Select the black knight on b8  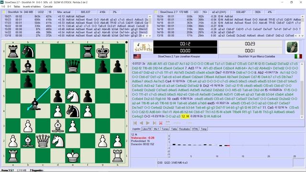pos(28,51)
